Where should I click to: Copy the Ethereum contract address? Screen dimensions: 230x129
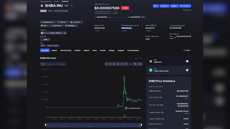pyautogui.click(x=62, y=33)
